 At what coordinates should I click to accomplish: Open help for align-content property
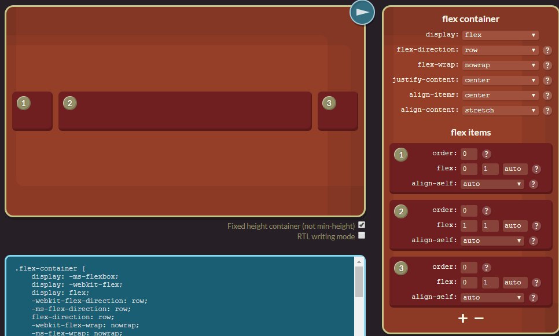547,110
